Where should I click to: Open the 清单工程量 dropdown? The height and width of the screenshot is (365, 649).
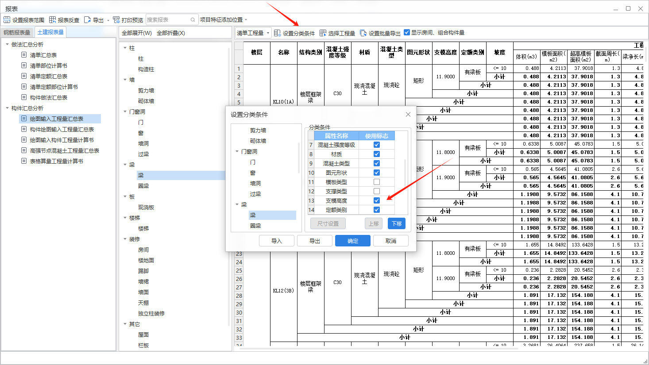(x=253, y=33)
